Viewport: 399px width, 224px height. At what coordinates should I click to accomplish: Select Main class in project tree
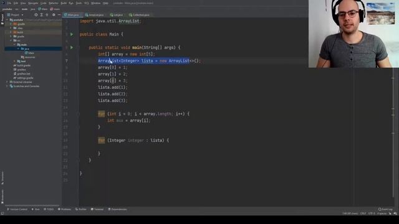click(29, 53)
